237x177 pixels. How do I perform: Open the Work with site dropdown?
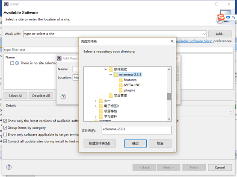pos(204,34)
